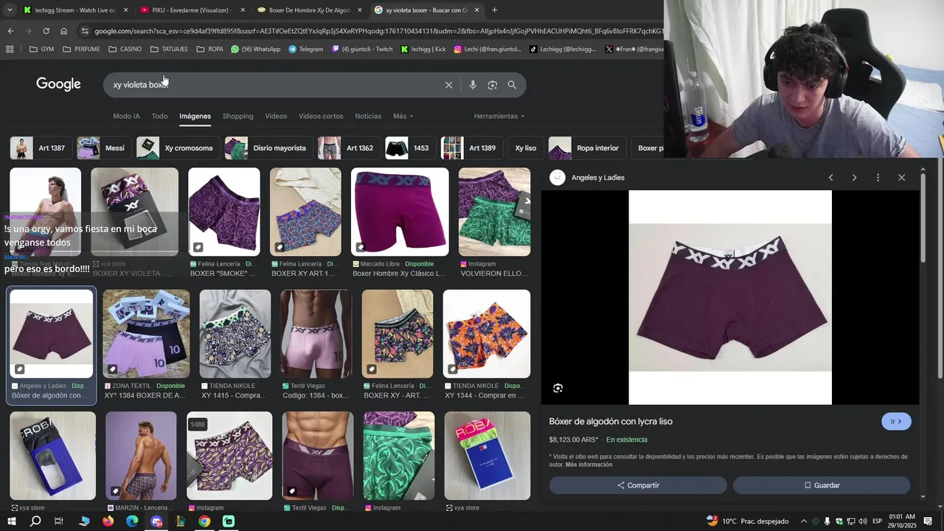Switch to the Shopping tab
The height and width of the screenshot is (531, 944).
237,116
